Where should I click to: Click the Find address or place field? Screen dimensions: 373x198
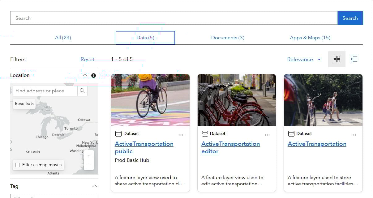[45, 91]
